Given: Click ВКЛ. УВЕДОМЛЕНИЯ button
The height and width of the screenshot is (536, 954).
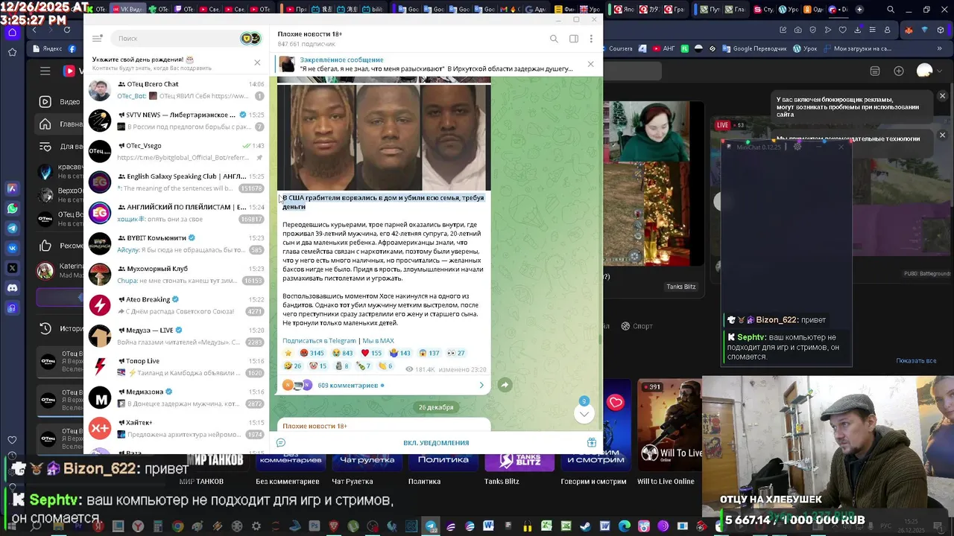Looking at the screenshot, I should coord(436,443).
